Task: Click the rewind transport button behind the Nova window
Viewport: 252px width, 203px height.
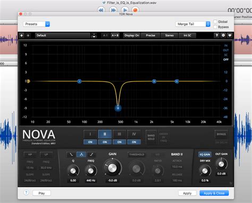Action: (101, 10)
